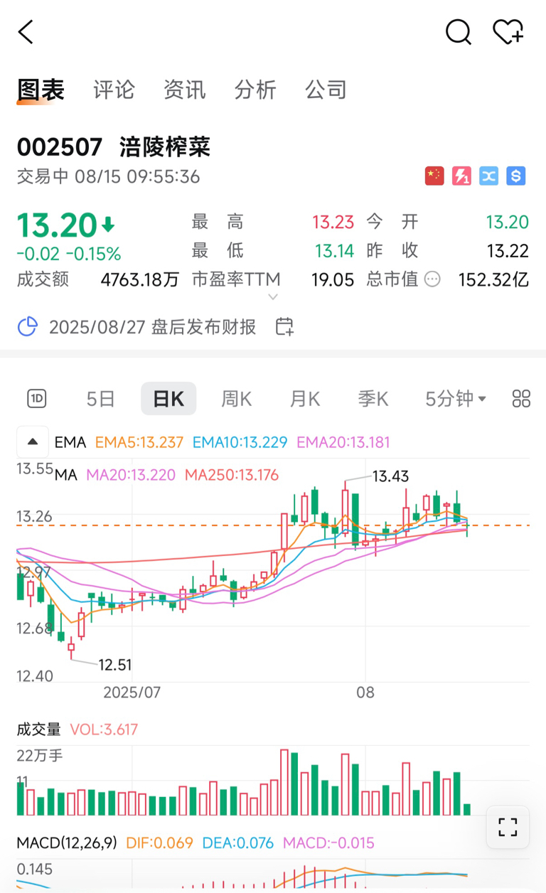The image size is (546, 893).
Task: Tap the day low value 13.14
Action: (x=334, y=250)
